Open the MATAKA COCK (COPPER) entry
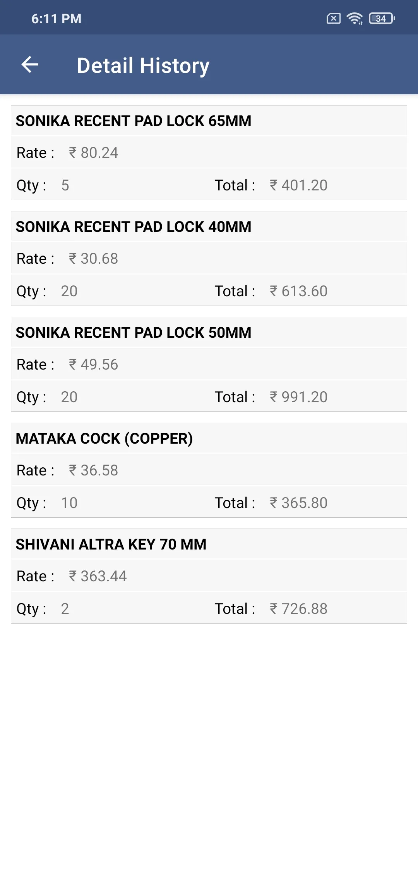418x871 pixels. click(x=104, y=439)
